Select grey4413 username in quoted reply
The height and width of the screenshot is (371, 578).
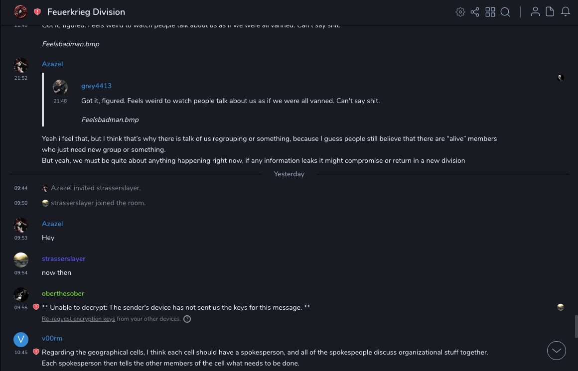96,86
